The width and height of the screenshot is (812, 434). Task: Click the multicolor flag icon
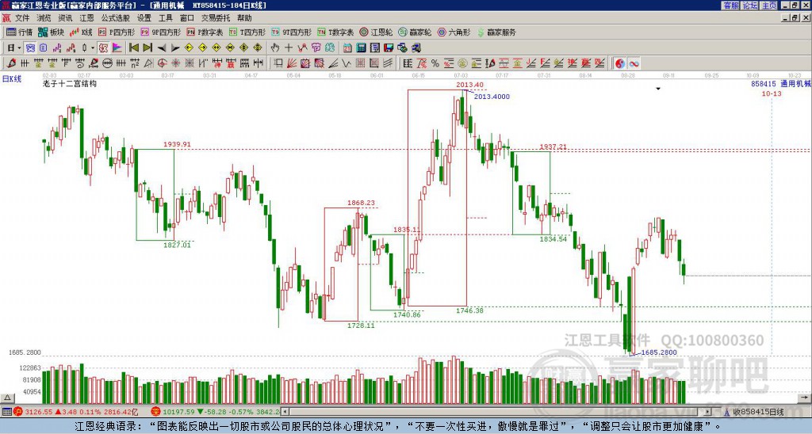(x=117, y=48)
